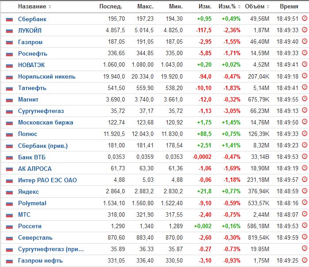
Task: Open the Магнит stock link
Action: (28, 99)
